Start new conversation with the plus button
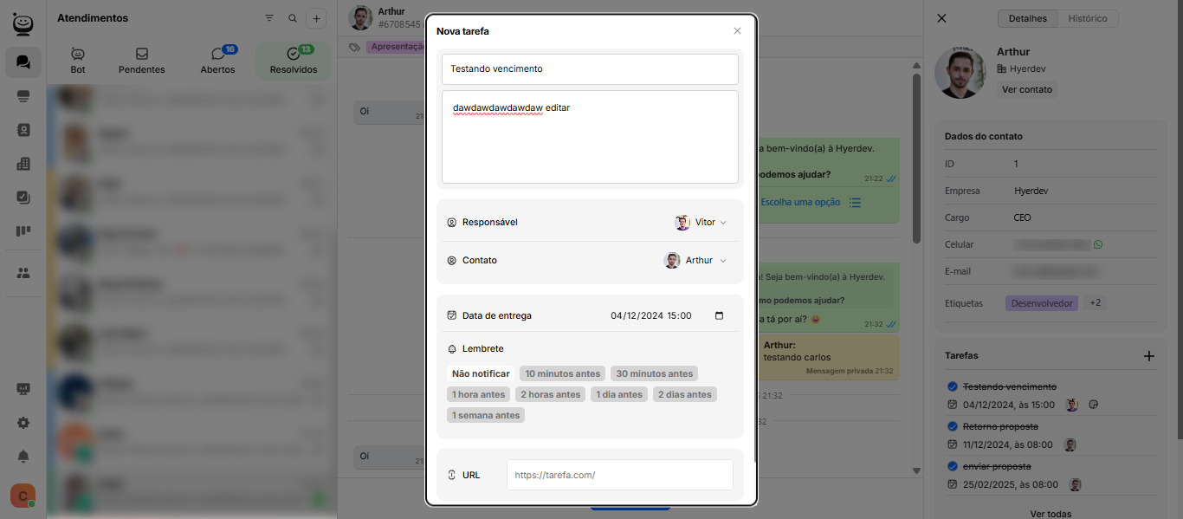This screenshot has height=519, width=1183. point(316,18)
